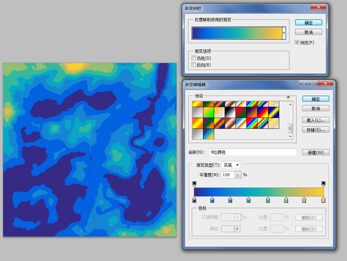Select the right opacity stop above the gradient

click(x=323, y=184)
